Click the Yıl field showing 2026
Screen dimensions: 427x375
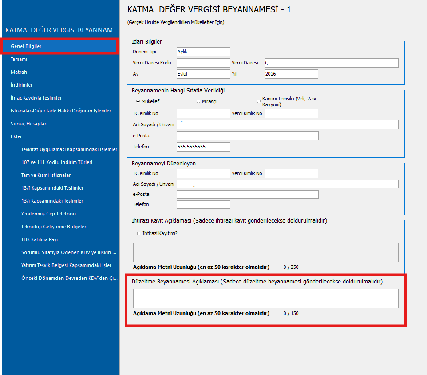(x=291, y=74)
